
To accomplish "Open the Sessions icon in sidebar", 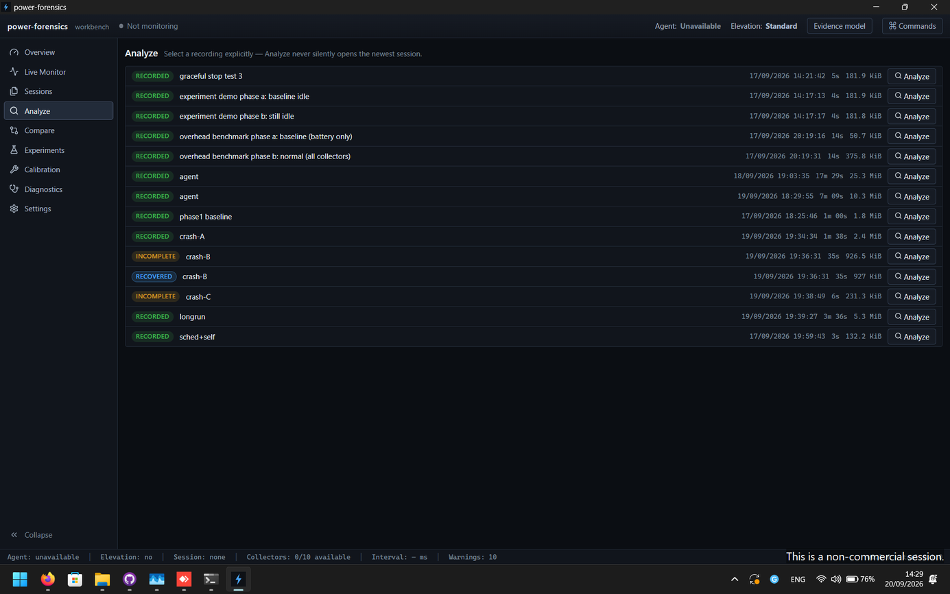I will pyautogui.click(x=14, y=91).
